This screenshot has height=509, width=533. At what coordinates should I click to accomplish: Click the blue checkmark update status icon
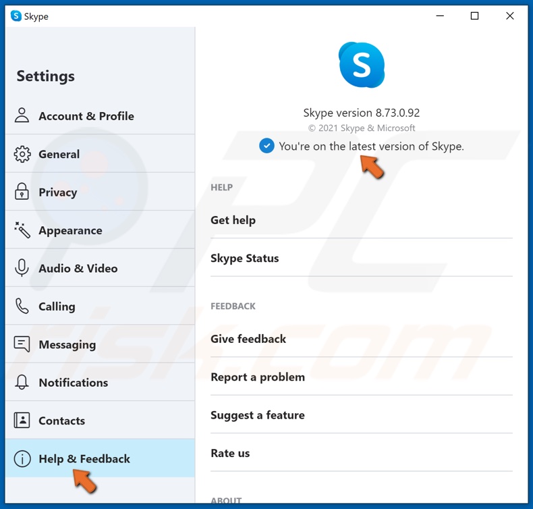(x=267, y=146)
